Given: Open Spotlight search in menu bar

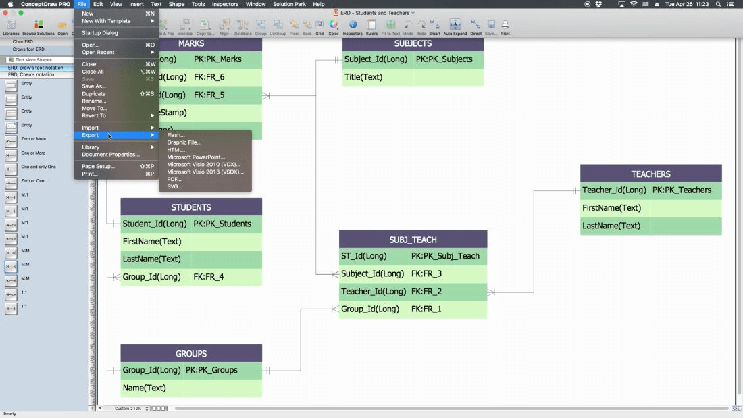Looking at the screenshot, I should pos(719,4).
